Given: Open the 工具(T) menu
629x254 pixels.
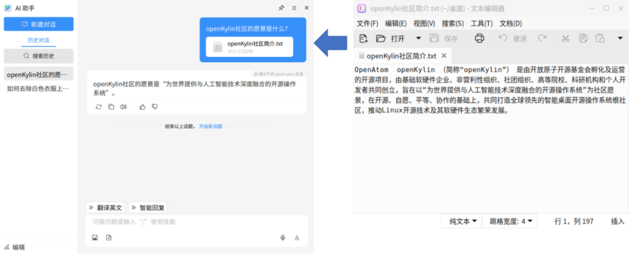Looking at the screenshot, I should point(482,23).
